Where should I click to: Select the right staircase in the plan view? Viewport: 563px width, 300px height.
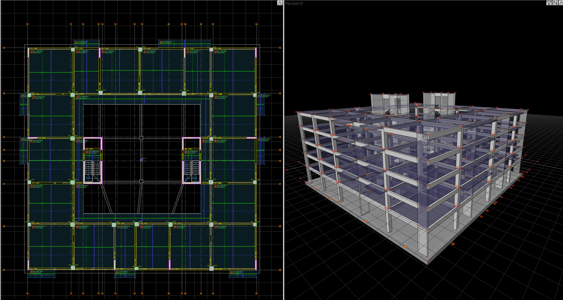pos(192,171)
